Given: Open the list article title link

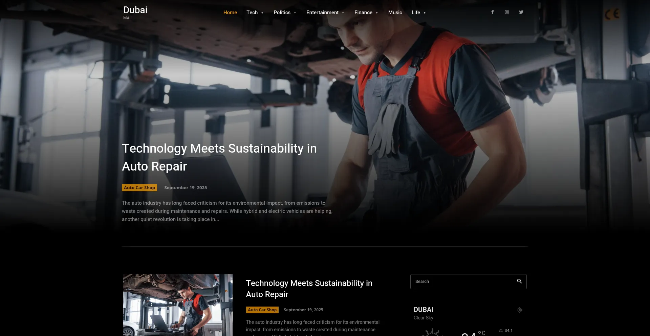Looking at the screenshot, I should (x=309, y=289).
